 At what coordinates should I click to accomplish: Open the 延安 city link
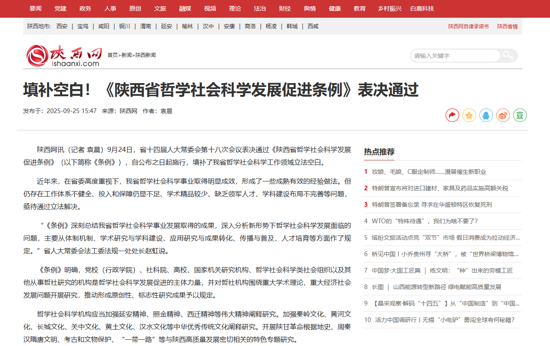tap(167, 26)
